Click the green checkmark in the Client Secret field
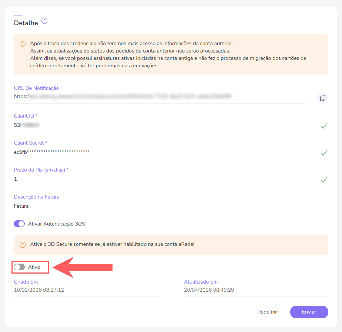This screenshot has height=332, width=342. [x=324, y=153]
